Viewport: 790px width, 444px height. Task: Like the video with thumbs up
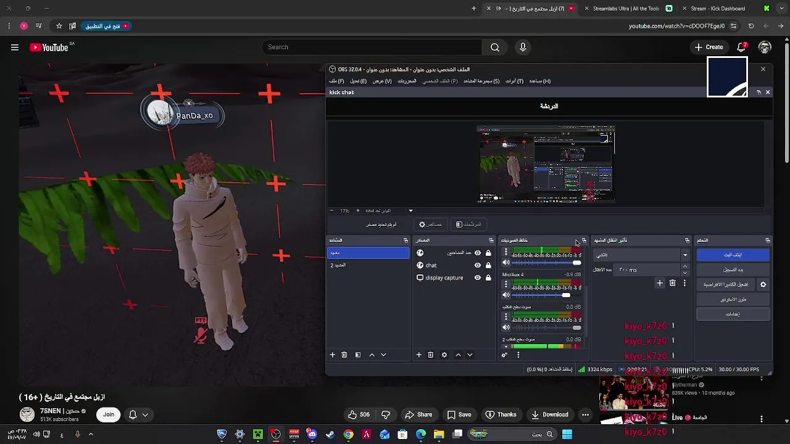coord(359,414)
